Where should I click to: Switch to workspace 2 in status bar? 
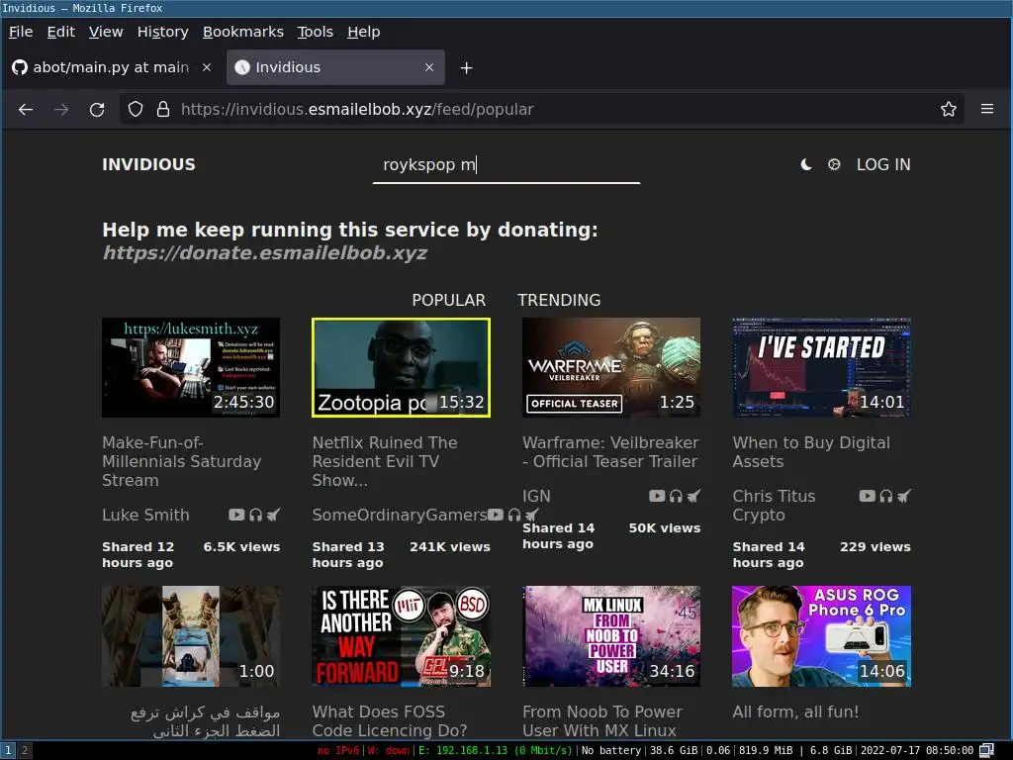tap(25, 750)
